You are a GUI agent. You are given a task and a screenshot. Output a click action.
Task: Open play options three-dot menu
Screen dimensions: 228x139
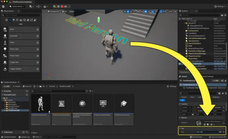tap(69, 7)
